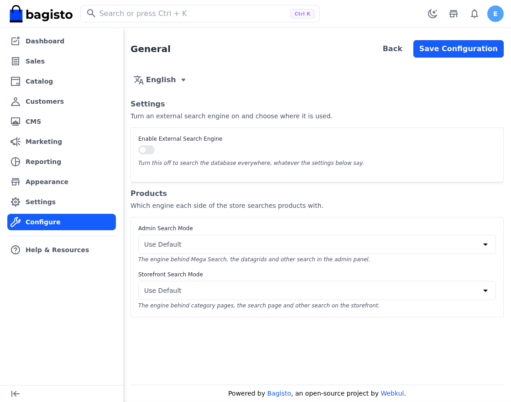Open the English locale dropdown
The width and height of the screenshot is (511, 402).
point(160,80)
